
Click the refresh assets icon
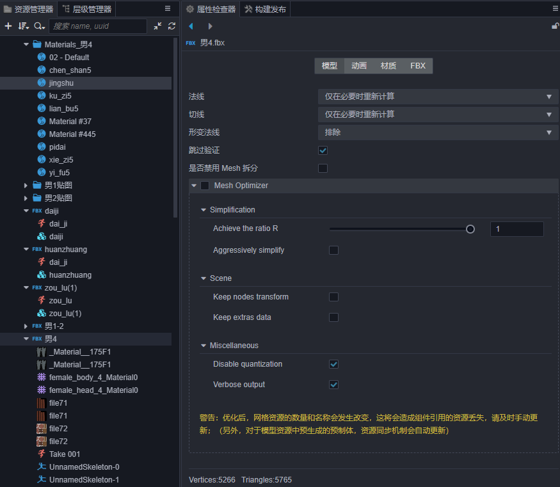(x=172, y=26)
